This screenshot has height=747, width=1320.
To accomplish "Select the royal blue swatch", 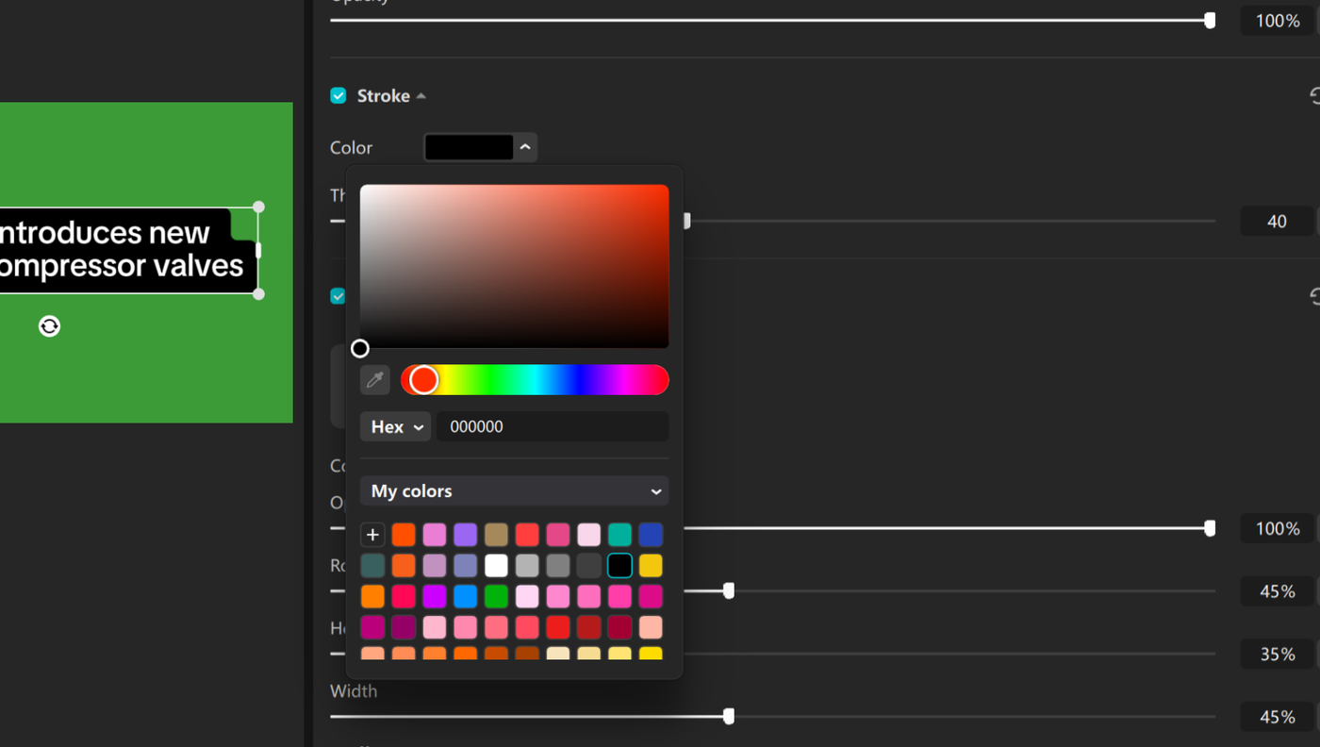I will pyautogui.click(x=651, y=535).
